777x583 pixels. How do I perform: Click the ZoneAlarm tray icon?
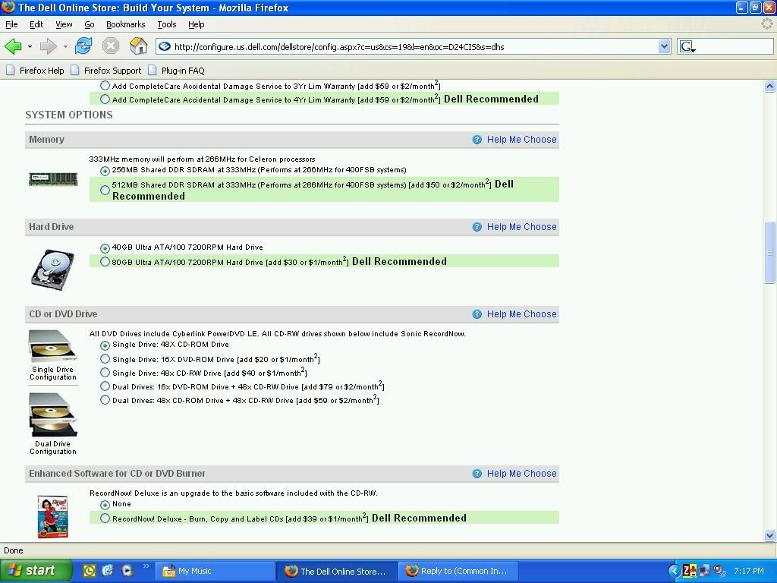(x=689, y=571)
